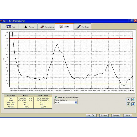Open the Aucun combo box field
Screen dimensions: 137x137
pos(66,102)
